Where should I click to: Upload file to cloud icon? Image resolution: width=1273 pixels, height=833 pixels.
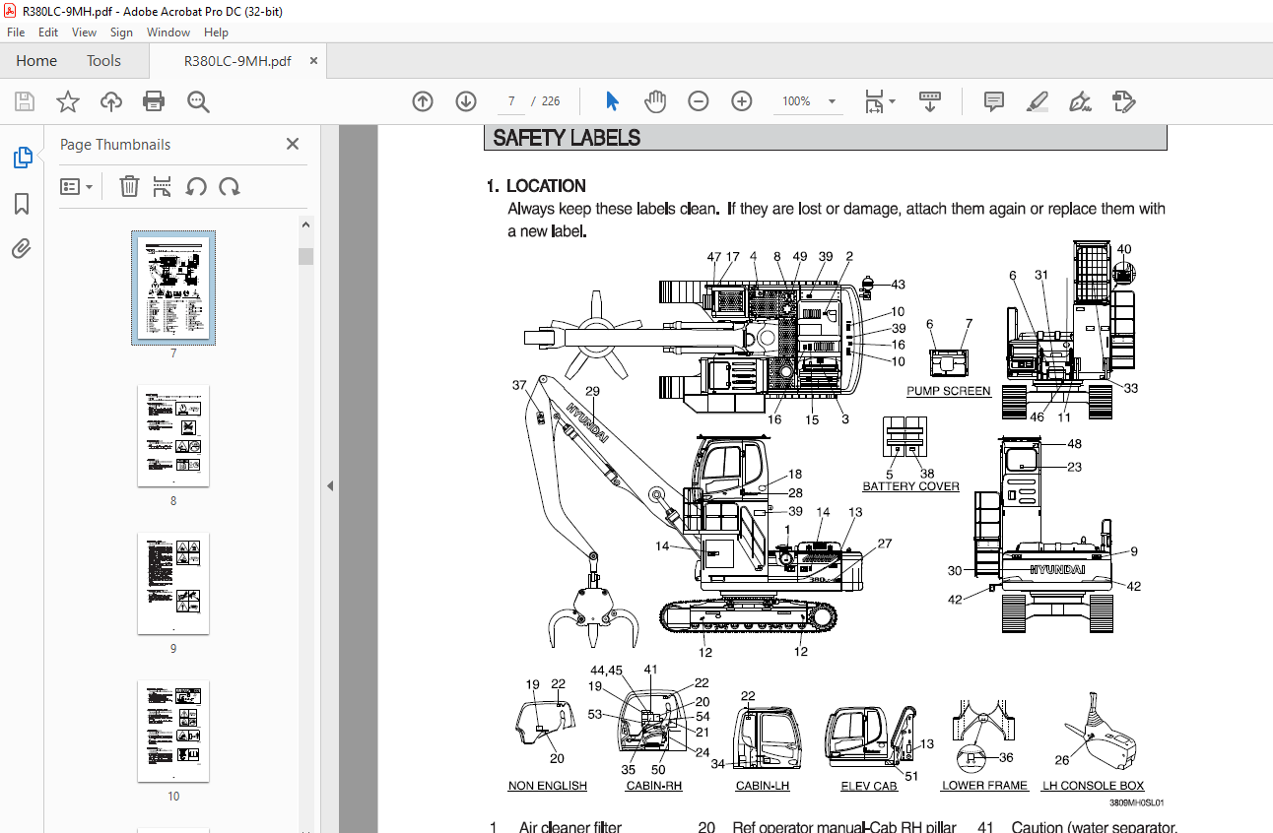tap(111, 101)
